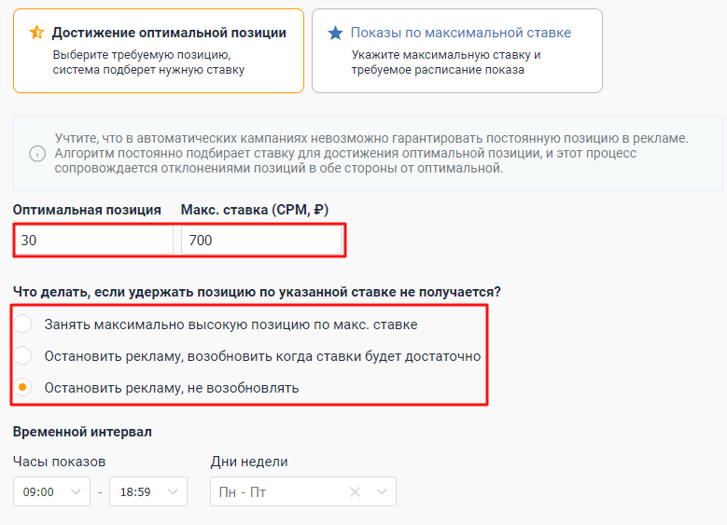Clear the weekdays selection with X

tap(356, 491)
